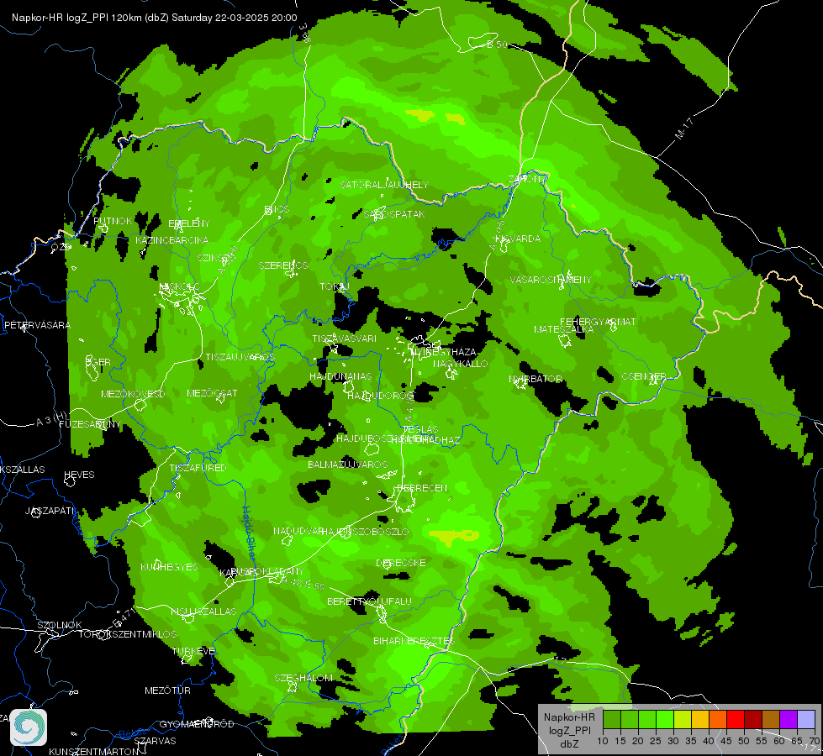
Task: Click the KUNHEGYES city label
Action: [x=169, y=567]
